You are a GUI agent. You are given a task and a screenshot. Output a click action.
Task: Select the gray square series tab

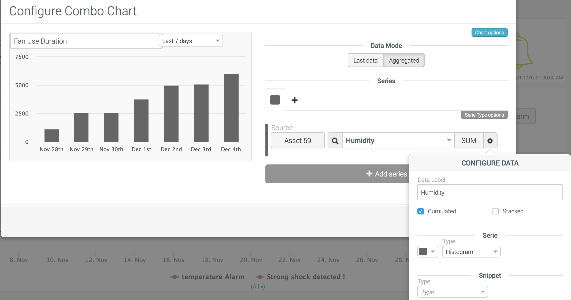tap(275, 100)
